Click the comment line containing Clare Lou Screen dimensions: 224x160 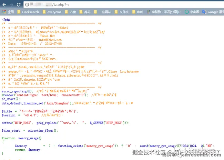[70, 71]
